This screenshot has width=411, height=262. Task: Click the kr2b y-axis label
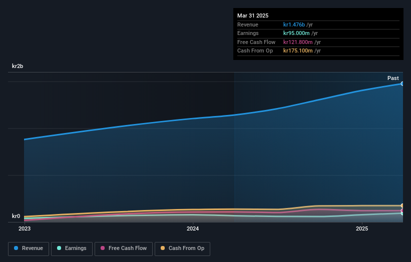coord(18,66)
